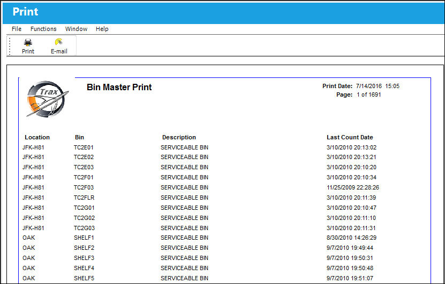Image resolution: width=445 pixels, height=284 pixels.
Task: Click count date 9/7/2010 19:50:48
Action: [350, 268]
